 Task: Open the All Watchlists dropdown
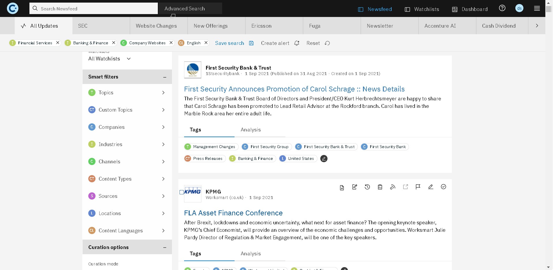pos(110,59)
